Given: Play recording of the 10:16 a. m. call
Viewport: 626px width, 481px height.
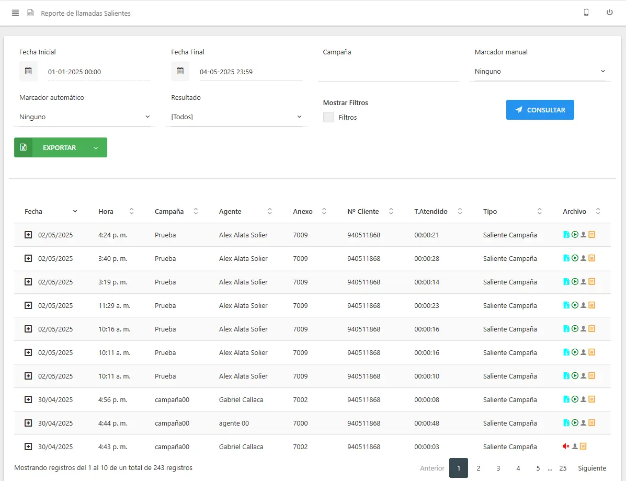Looking at the screenshot, I should coord(575,329).
